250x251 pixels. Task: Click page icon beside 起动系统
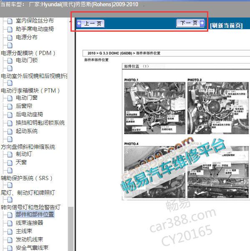click(x=10, y=132)
